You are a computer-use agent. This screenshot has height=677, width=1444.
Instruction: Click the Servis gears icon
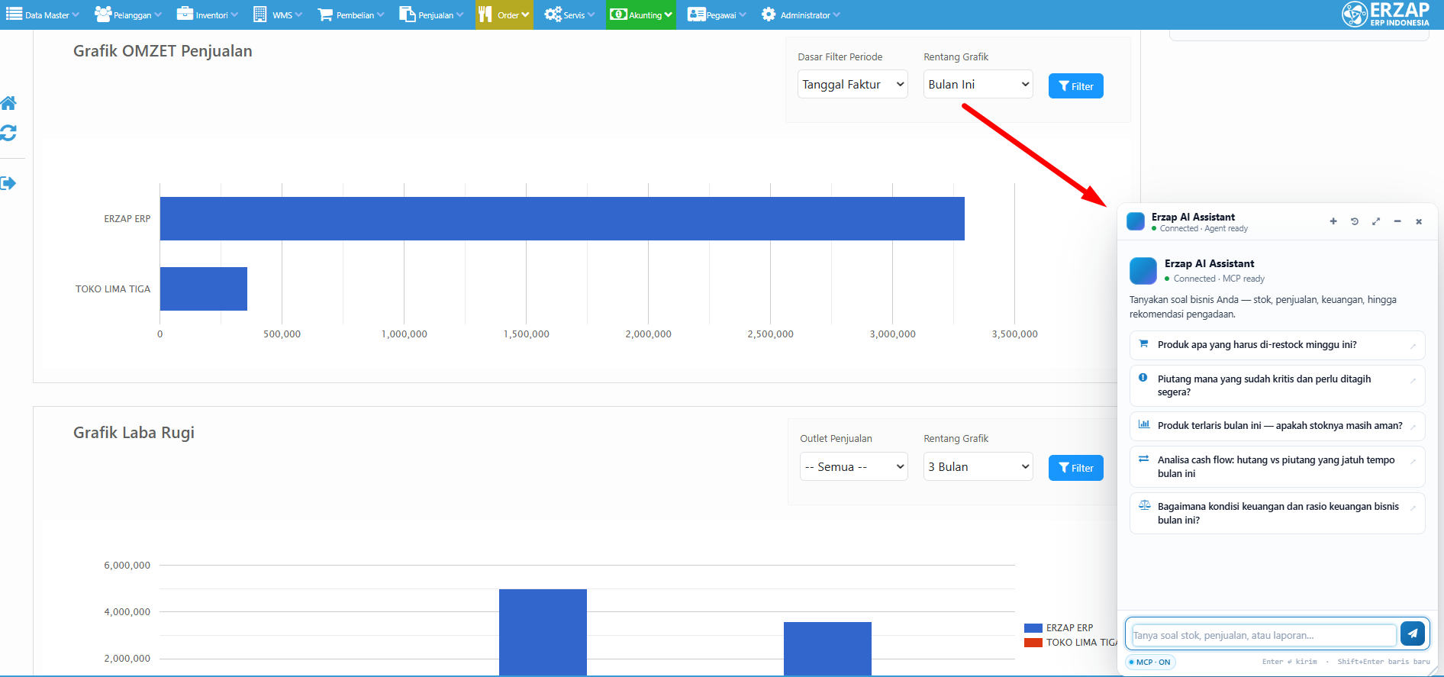coord(553,15)
